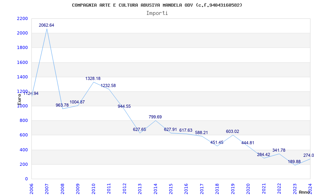
Task: Click the 2007 x-axis year label
Action: pyautogui.click(x=47, y=189)
